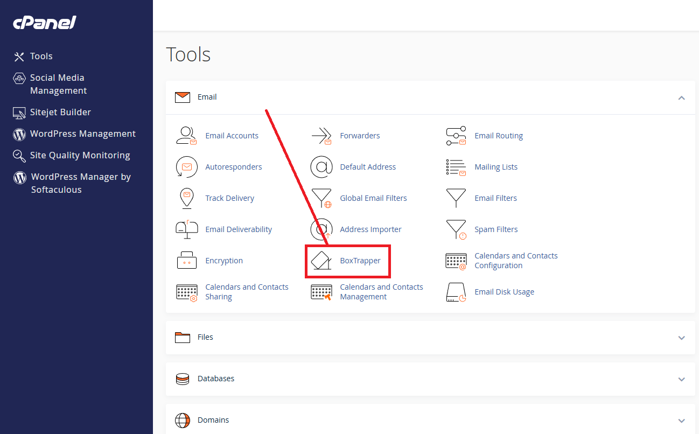Screen dimensions: 699x434
Task: Click the Address Importer icon
Action: (321, 229)
